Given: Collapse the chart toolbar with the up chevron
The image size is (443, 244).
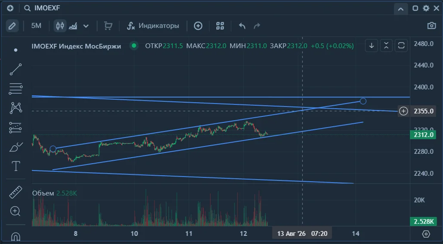Looking at the screenshot, I should point(400,9).
